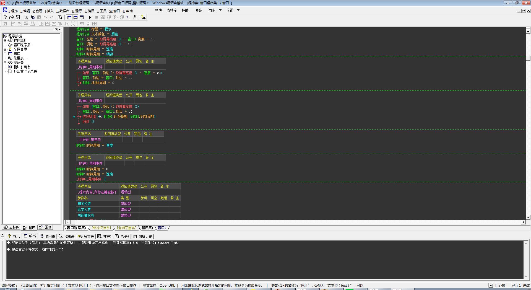Toggle the second panel layout view button
Viewport: 531px width, 290px height.
(75, 17)
